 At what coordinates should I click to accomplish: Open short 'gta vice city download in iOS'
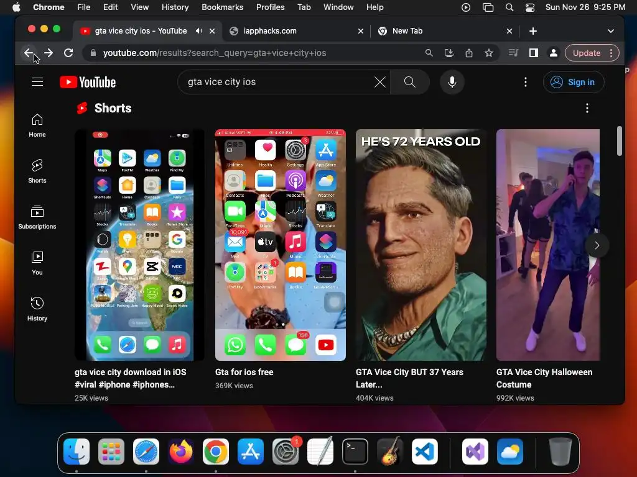pos(139,245)
